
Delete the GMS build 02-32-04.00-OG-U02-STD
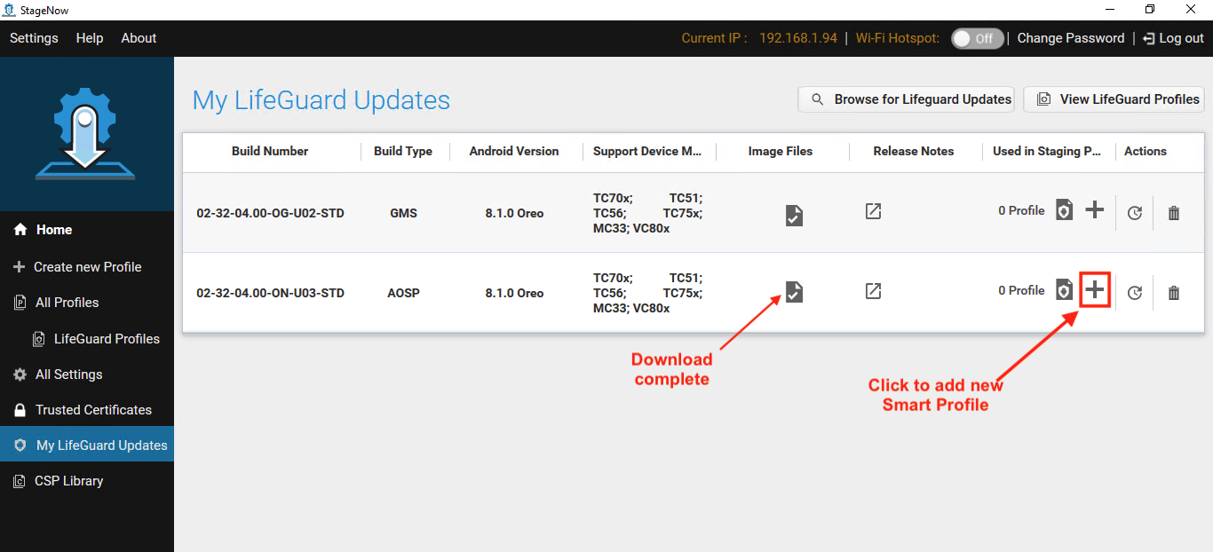pyautogui.click(x=1174, y=213)
